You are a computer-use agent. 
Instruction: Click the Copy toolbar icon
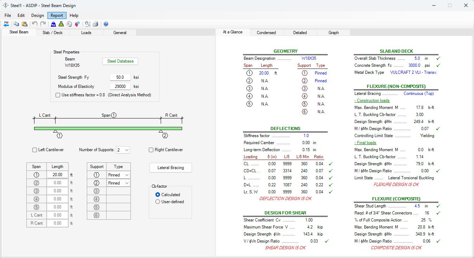click(17, 24)
